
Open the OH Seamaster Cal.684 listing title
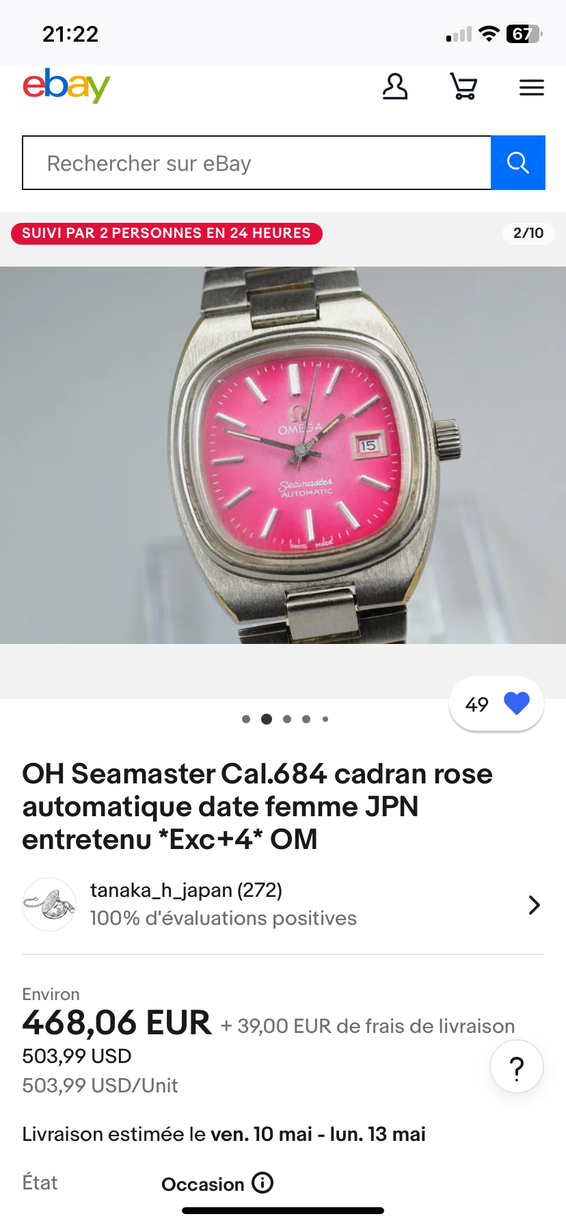tap(257, 807)
